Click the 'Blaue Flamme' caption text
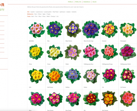 pyautogui.click(x=69, y=41)
